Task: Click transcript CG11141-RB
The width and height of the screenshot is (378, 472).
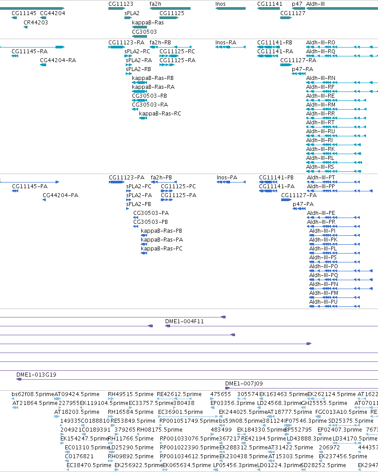Action: [x=275, y=43]
